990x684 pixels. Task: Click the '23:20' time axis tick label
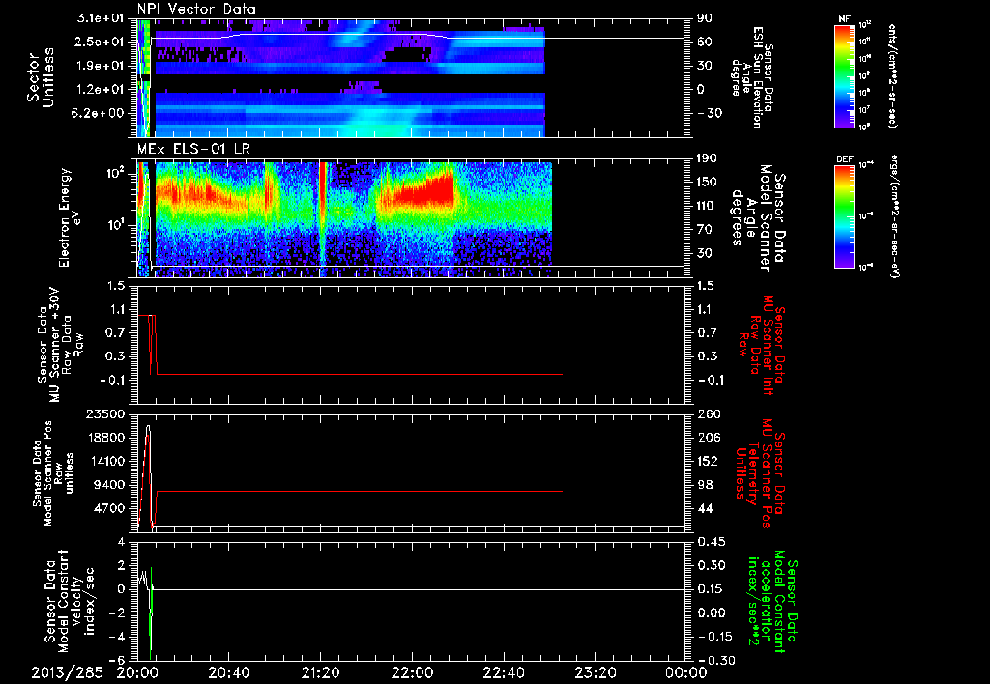596,672
